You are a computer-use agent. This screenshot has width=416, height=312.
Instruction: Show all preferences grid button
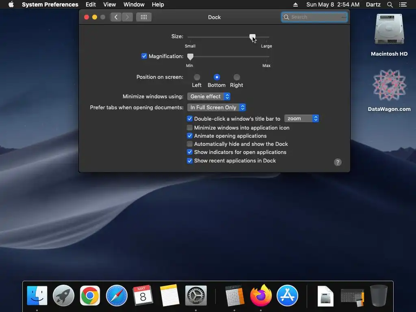pos(144,17)
